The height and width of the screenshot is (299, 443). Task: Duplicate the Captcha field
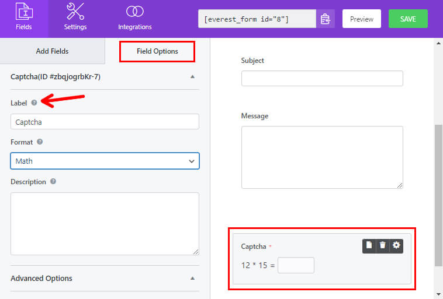point(369,245)
